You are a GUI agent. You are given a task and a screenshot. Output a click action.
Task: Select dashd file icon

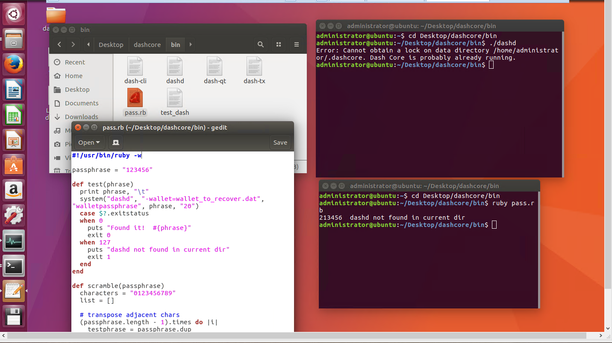tap(175, 70)
